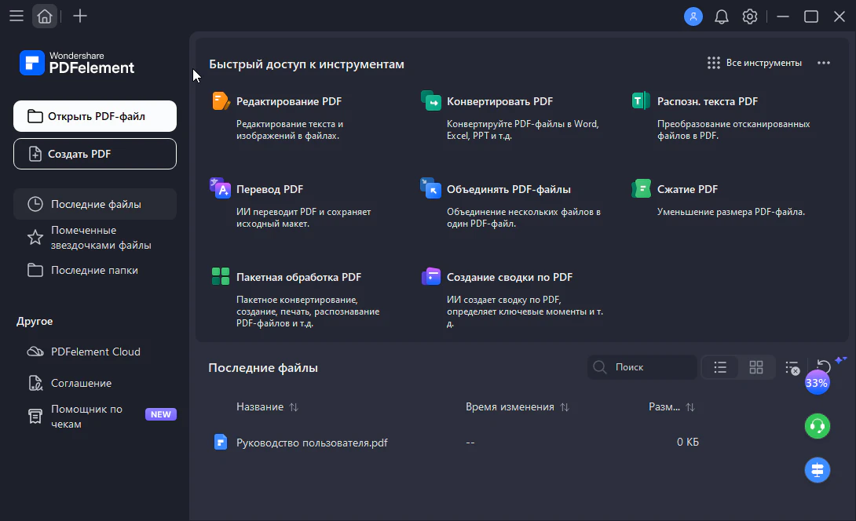The width and height of the screenshot is (856, 521).
Task: Open the Перевод PDF tool
Action: coord(269,189)
